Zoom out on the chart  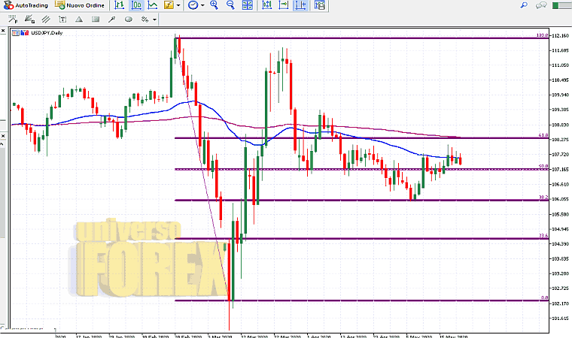click(230, 5)
